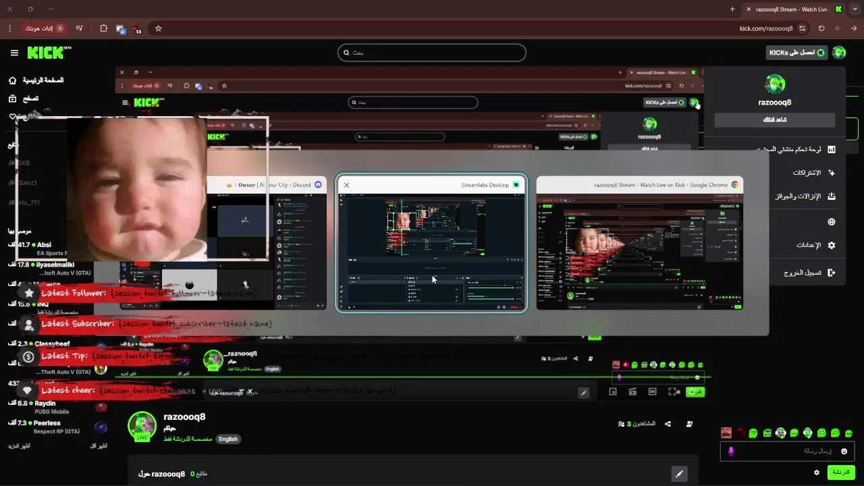Click razoooq8 username in profile menu
The height and width of the screenshot is (486, 864).
[775, 103]
